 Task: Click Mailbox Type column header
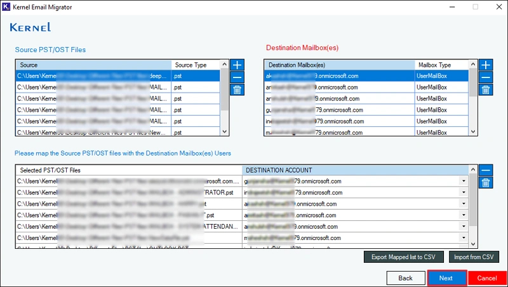(441, 65)
